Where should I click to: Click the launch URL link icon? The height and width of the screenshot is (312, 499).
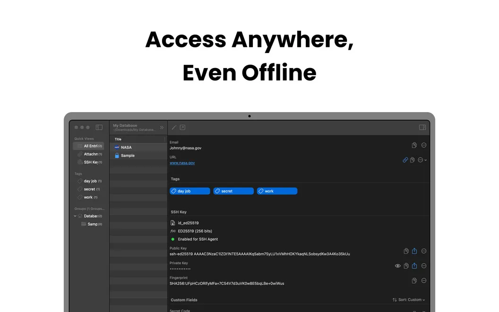click(x=405, y=160)
